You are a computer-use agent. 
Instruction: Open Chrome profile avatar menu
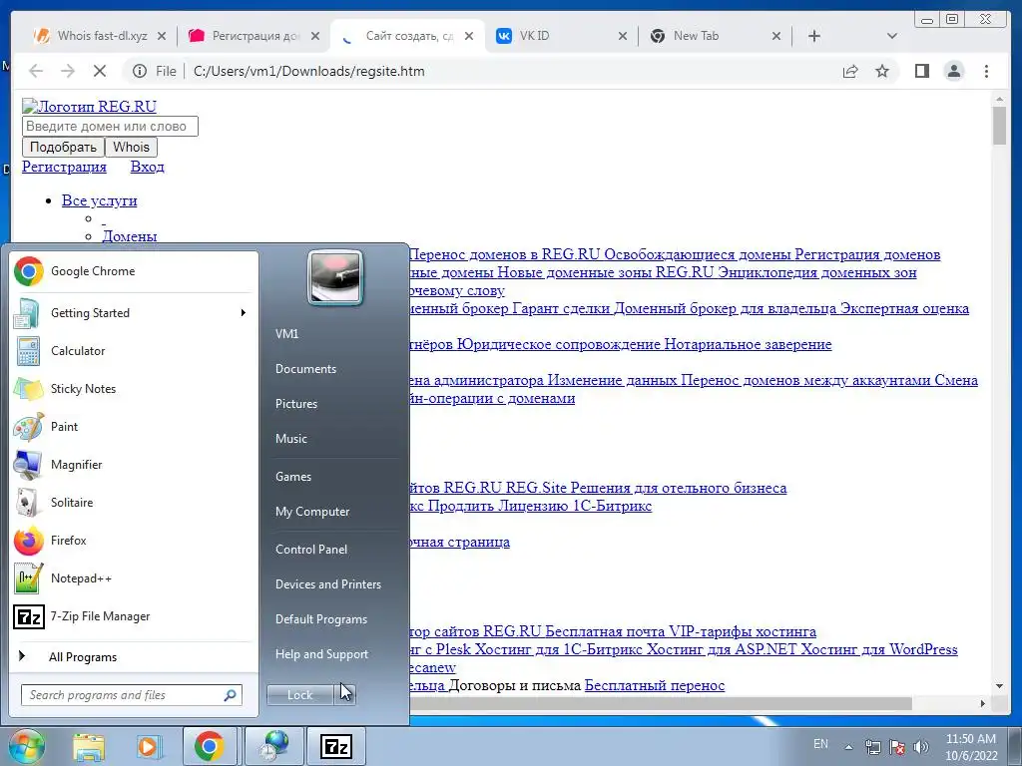tap(953, 71)
